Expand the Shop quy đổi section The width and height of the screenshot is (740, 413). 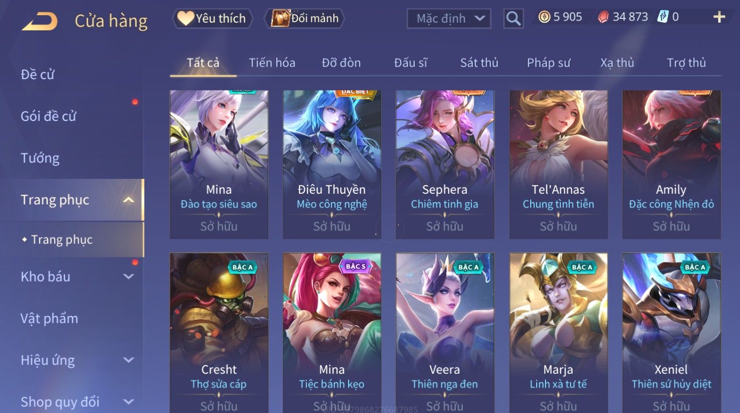pos(129,402)
